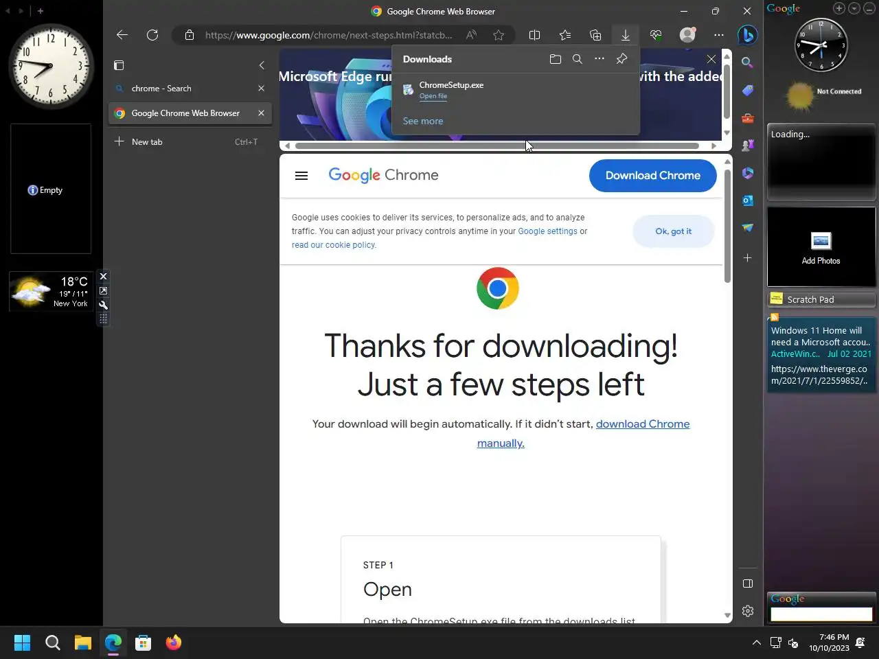Open Search in Edge sidebar
879x659 pixels.
[x=748, y=62]
